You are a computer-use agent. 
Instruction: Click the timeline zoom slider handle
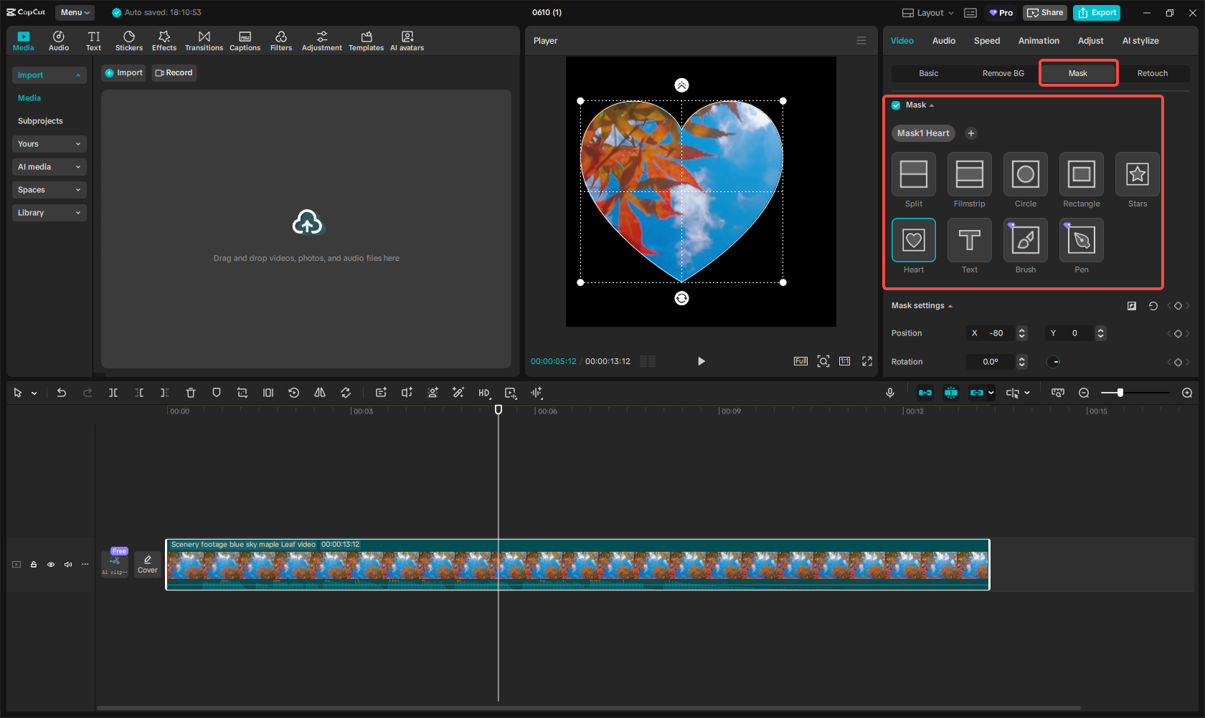[1120, 393]
